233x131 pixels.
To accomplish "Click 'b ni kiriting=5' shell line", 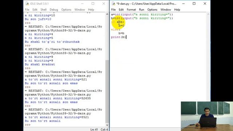I will (39, 38).
